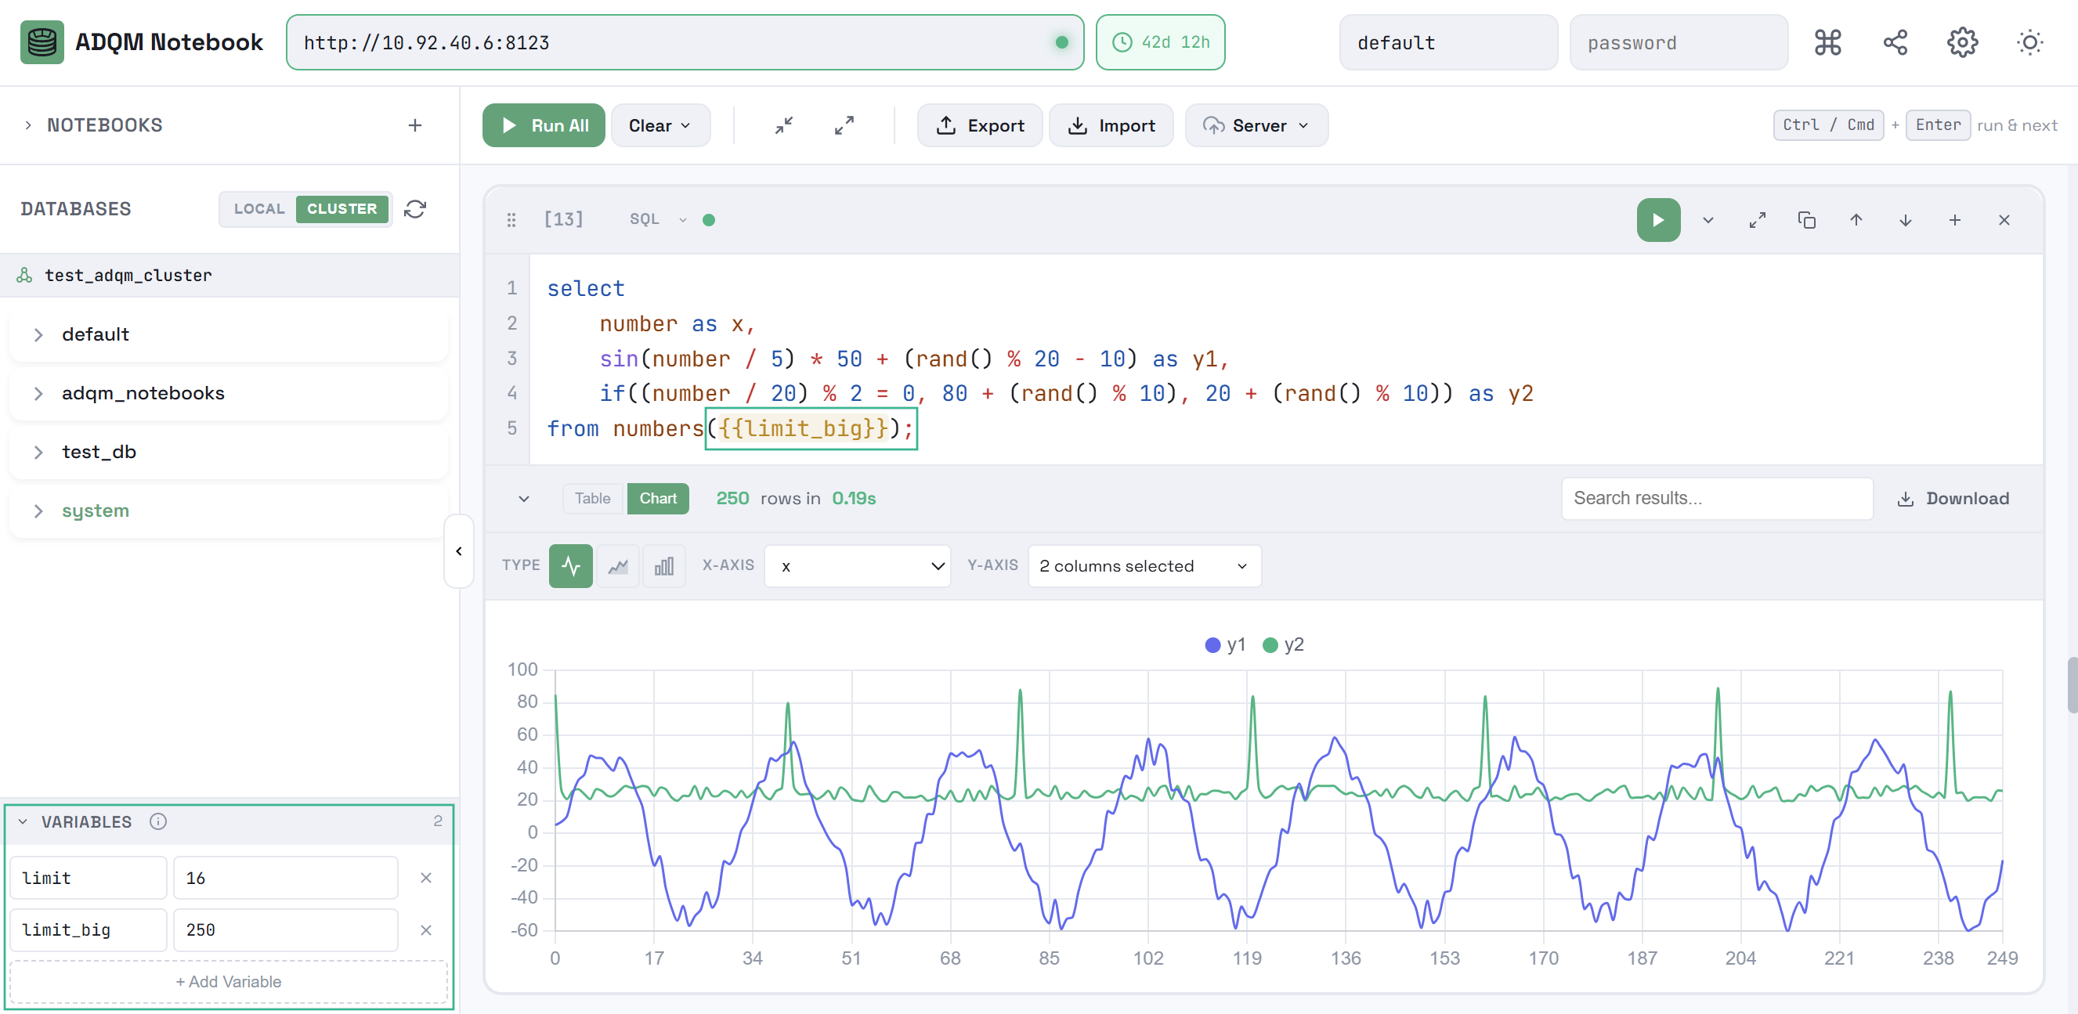Run cell 13 with the play button

click(x=1657, y=219)
